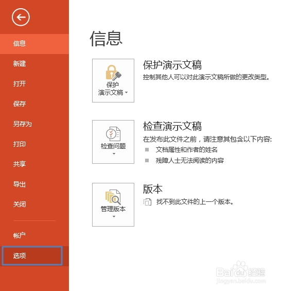Click the padlock and key Protect Presentation icon
282x291 pixels.
(113, 73)
